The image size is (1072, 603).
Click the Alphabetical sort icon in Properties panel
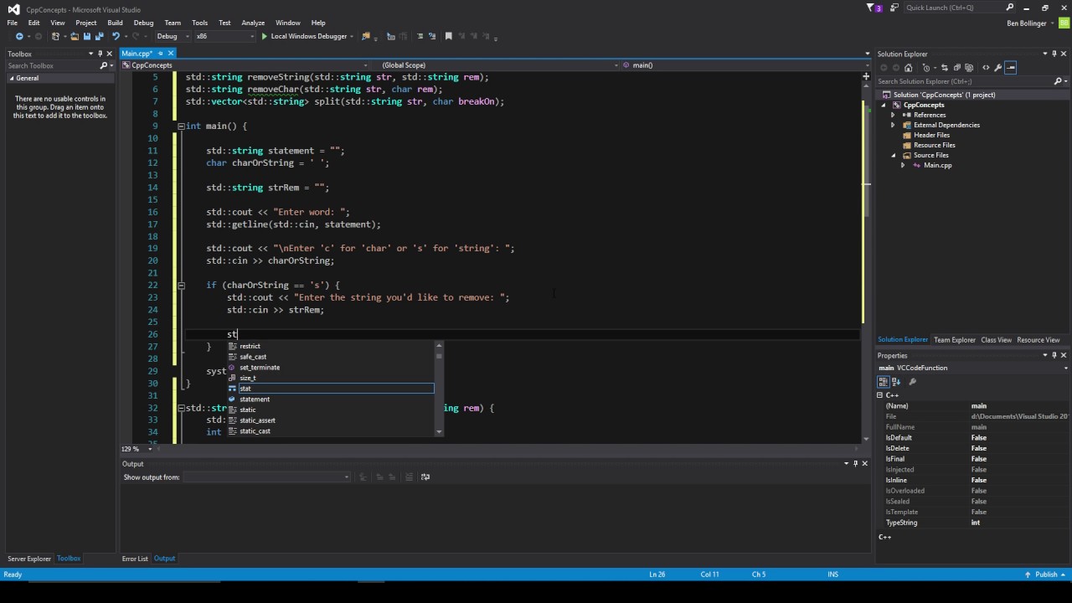pyautogui.click(x=894, y=382)
